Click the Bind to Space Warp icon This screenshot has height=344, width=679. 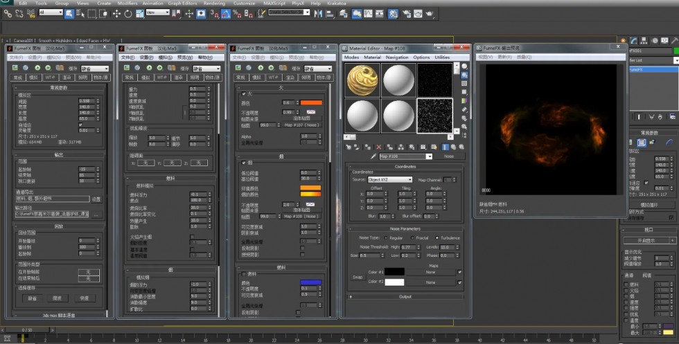30,14
